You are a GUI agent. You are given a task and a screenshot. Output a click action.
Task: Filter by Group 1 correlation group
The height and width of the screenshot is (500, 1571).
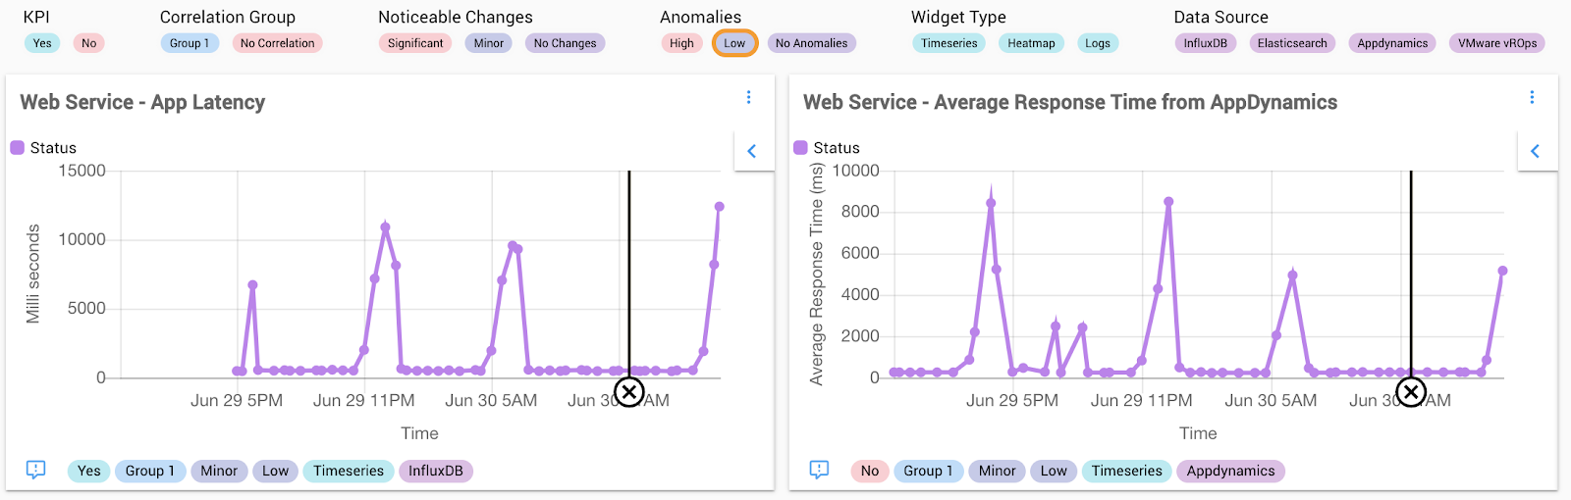190,43
